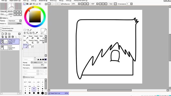Switch to Новый Холст.sai canvas tab
Viewport: 171px width, 96px height.
(58, 93)
